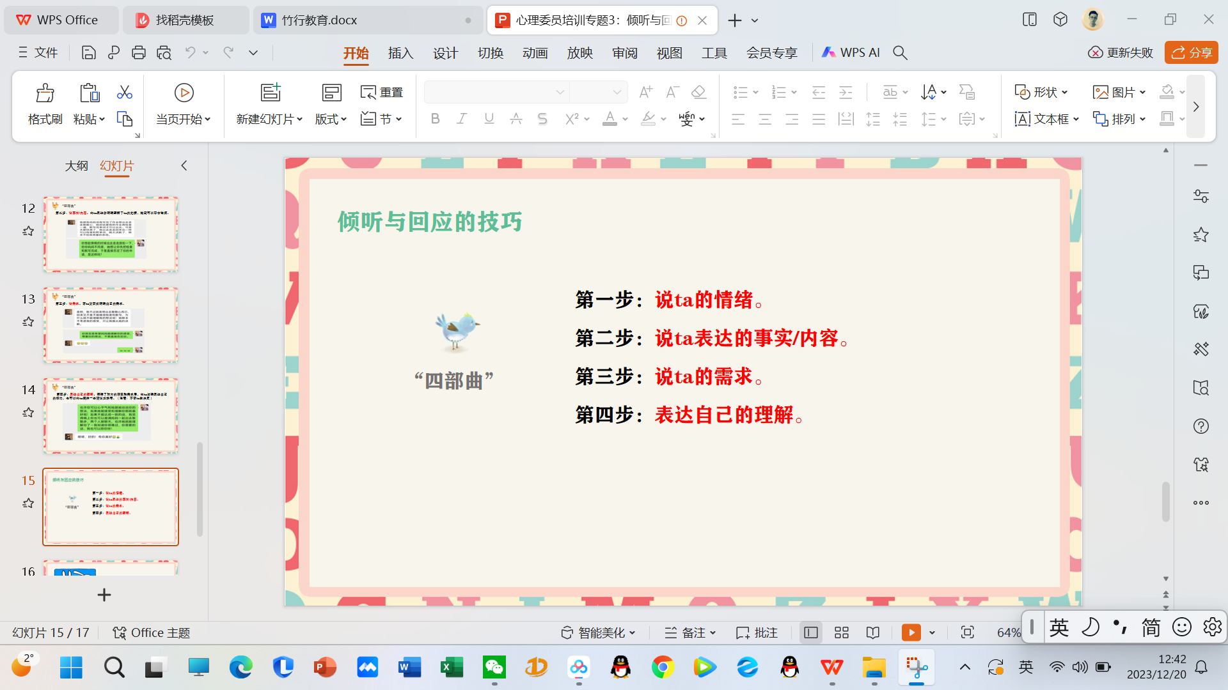Click the font color A swatch
The height and width of the screenshot is (690, 1228).
[610, 119]
